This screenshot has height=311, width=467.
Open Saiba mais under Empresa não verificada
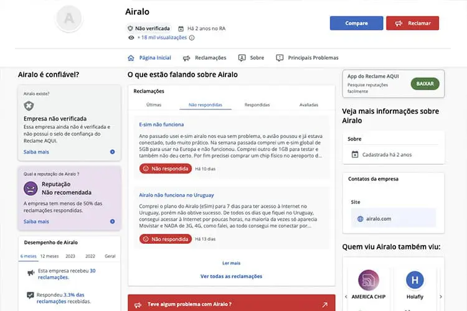pos(36,152)
